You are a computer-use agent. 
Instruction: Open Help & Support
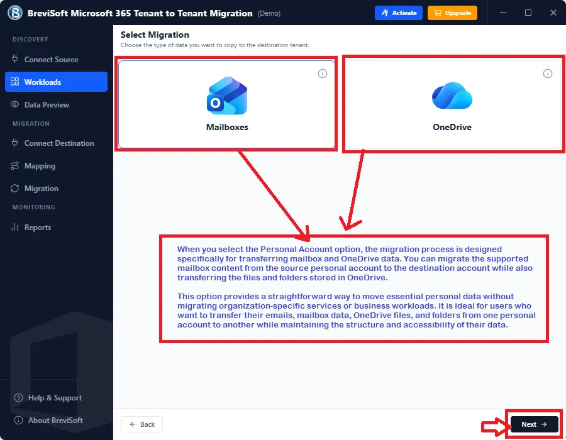tap(48, 398)
